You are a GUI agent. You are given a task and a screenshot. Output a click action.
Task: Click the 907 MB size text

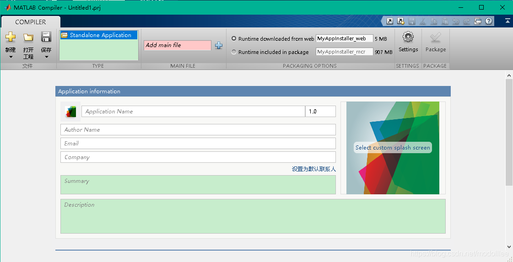pos(383,52)
